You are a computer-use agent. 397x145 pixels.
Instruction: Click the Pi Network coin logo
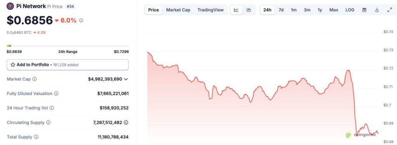coord(10,6)
